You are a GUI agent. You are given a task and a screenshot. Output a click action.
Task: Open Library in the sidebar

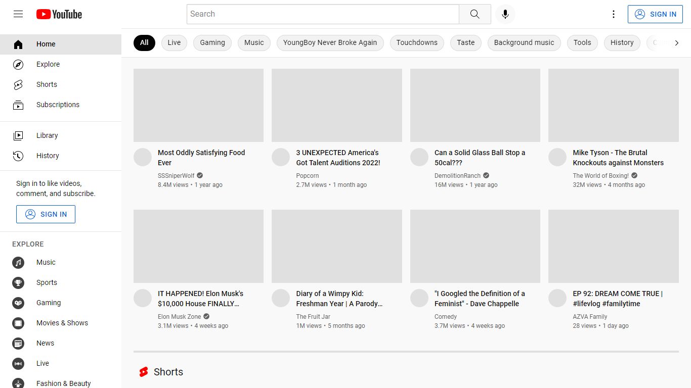click(61, 135)
